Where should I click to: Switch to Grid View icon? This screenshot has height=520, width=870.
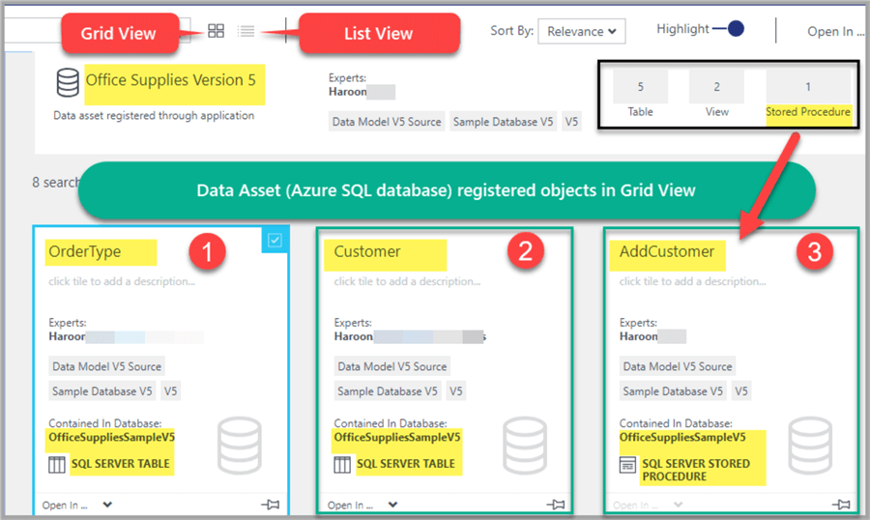[x=216, y=31]
